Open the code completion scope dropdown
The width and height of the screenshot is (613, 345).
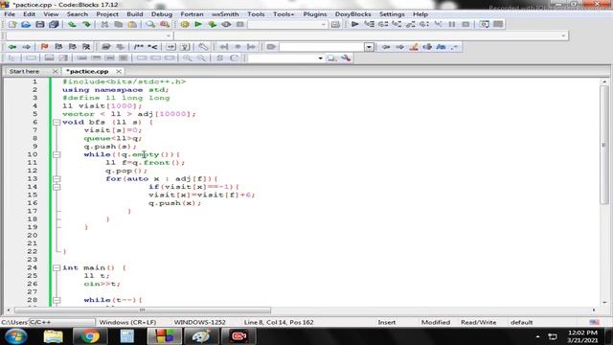point(169,35)
